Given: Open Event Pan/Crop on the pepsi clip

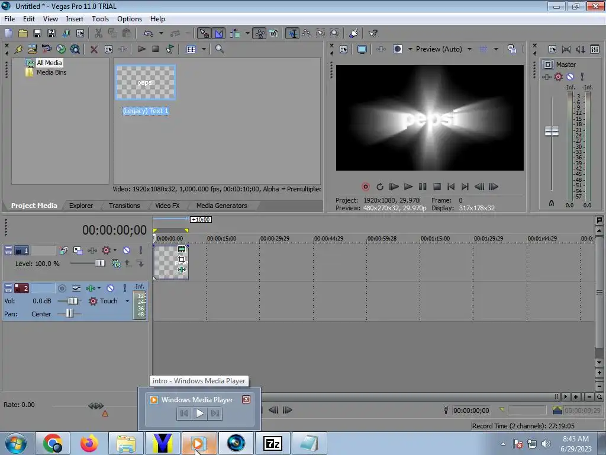Looking at the screenshot, I should [181, 259].
